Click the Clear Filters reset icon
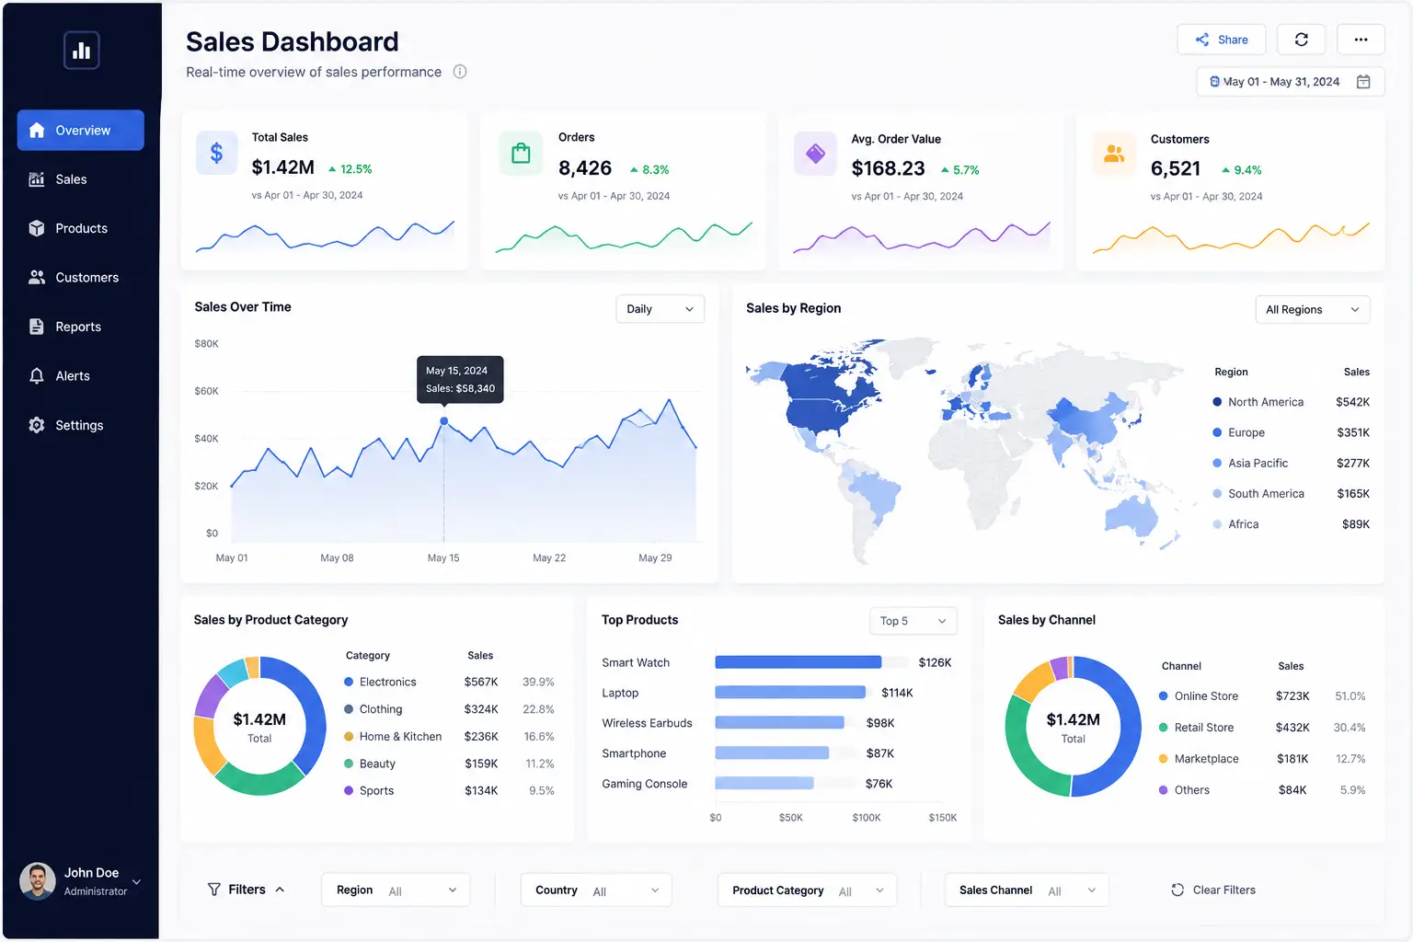 (1177, 890)
